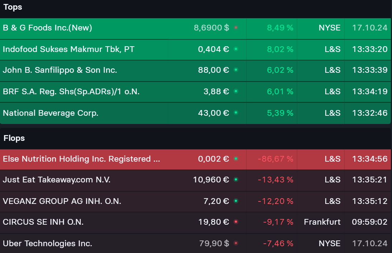Select VEGANZ GROUP AG INH. O.N. entry

[62, 201]
